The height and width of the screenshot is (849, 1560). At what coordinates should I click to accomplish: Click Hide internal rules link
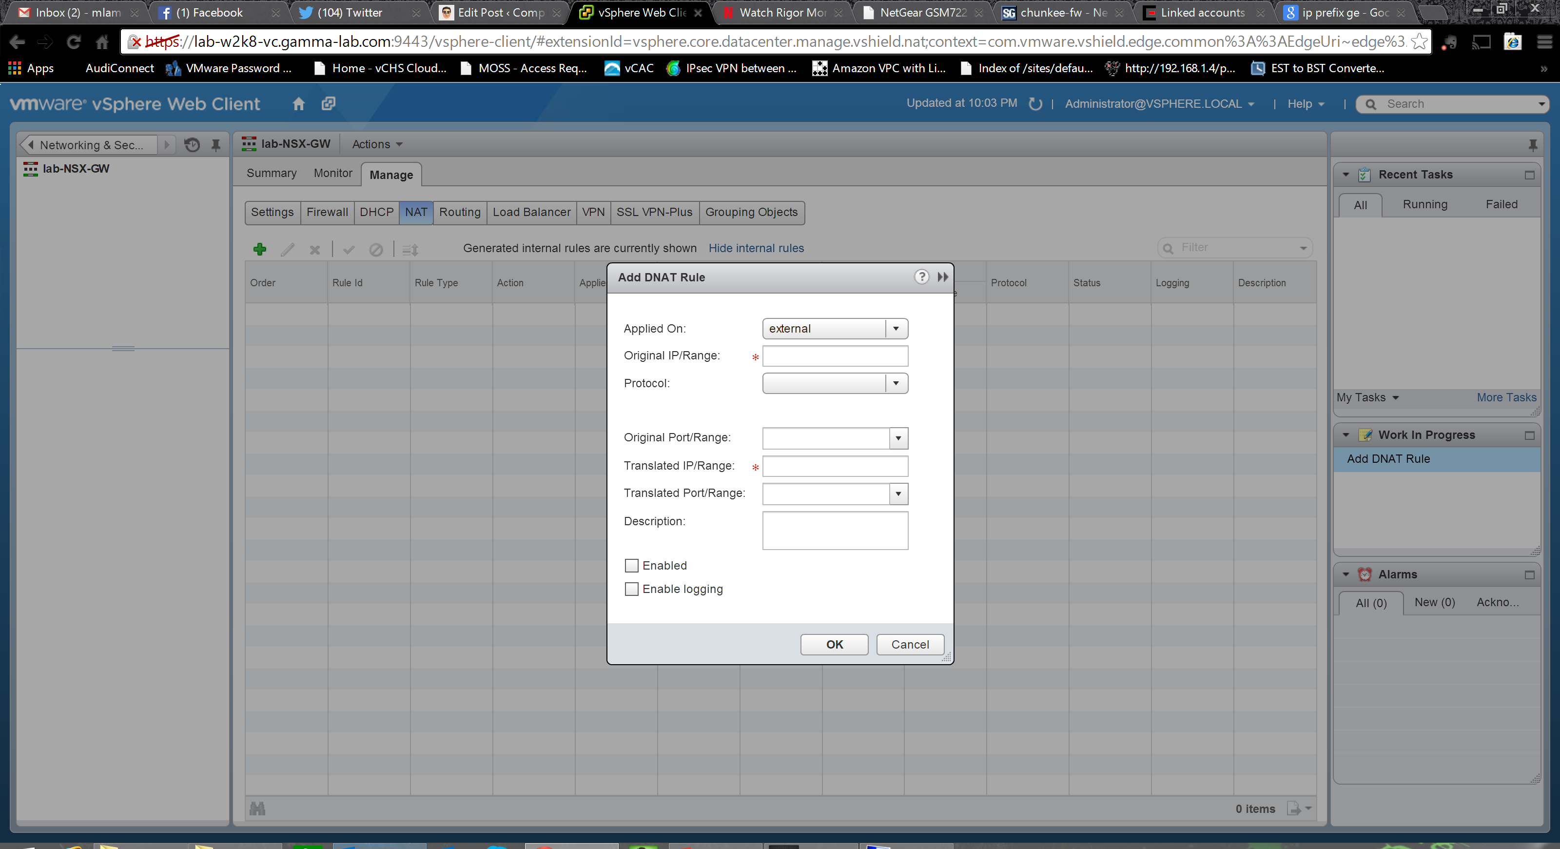756,248
